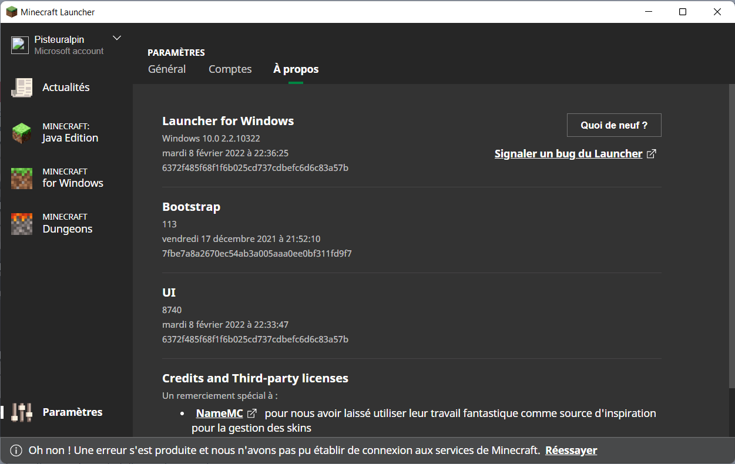Open the Comptes tab
735x464 pixels.
[x=230, y=69]
